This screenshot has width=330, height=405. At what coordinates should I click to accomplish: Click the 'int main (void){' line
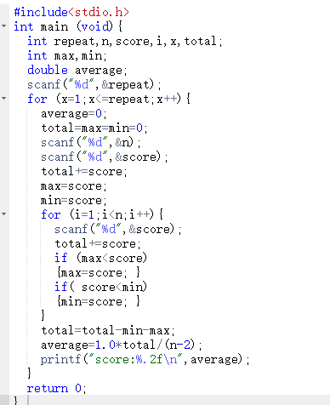coord(68,27)
